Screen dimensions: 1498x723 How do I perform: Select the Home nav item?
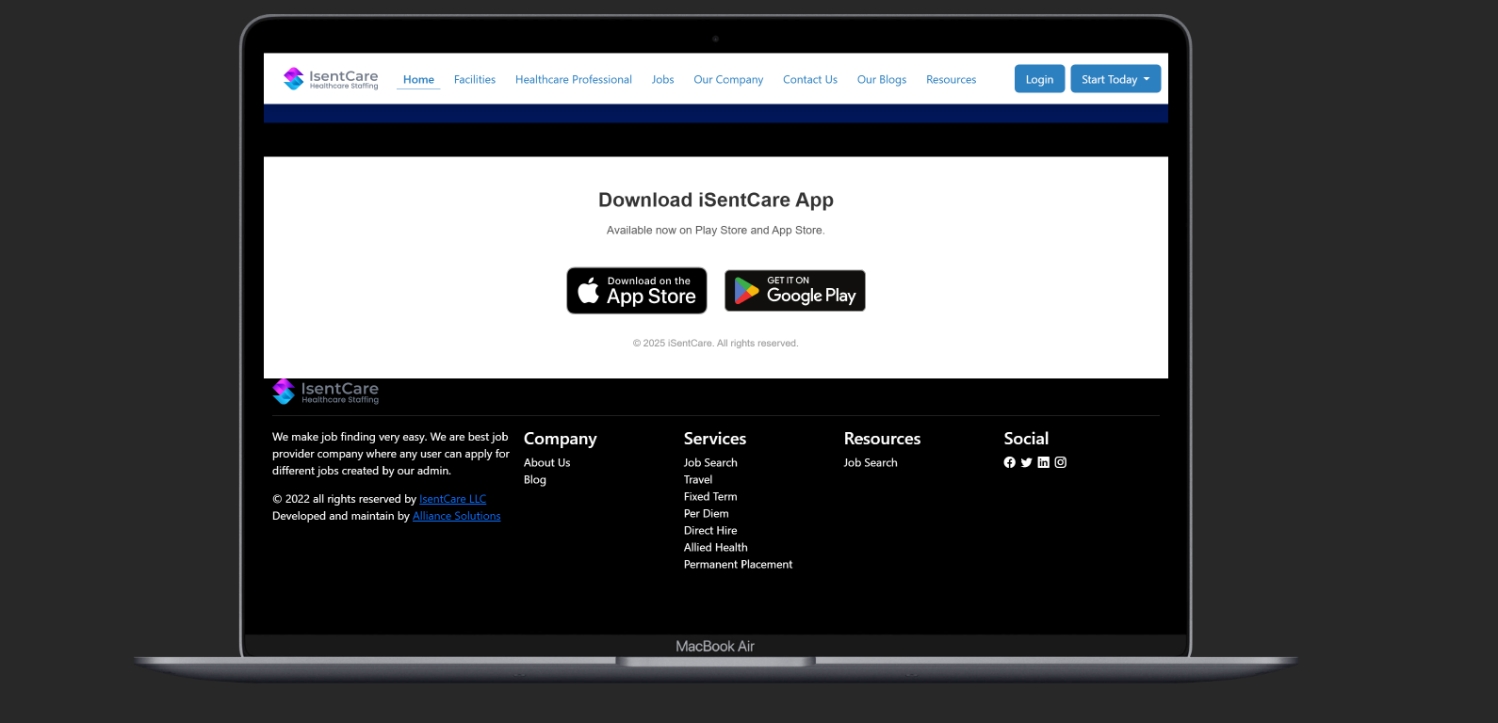click(418, 80)
